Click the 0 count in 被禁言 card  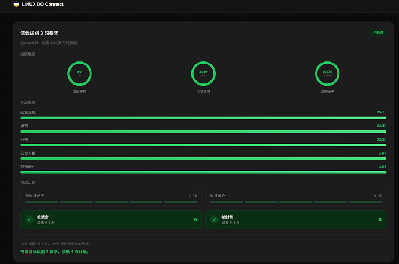tap(195, 219)
